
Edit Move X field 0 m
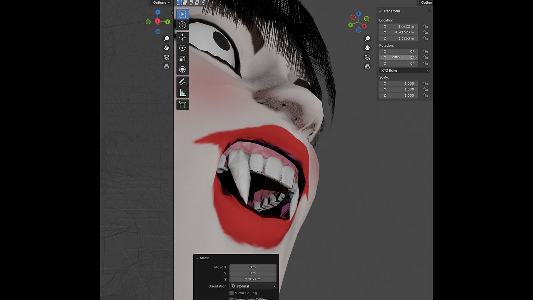coord(253,267)
